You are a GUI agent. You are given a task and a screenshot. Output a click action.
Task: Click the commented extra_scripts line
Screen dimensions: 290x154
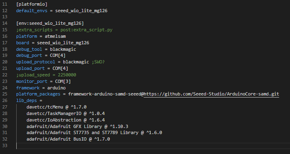click(x=64, y=30)
